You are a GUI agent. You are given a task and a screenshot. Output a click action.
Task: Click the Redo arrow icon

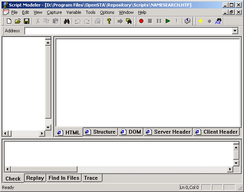pyautogui.click(x=87, y=21)
